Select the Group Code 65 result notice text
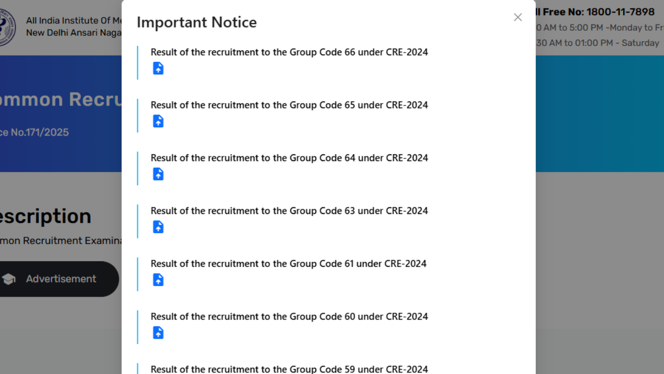 (289, 105)
